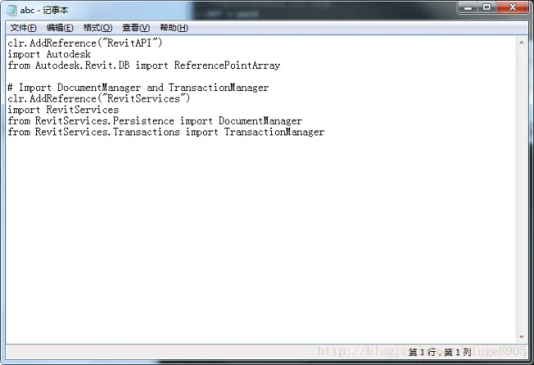The width and height of the screenshot is (534, 365).
Task: Click the scrollbar up arrow
Action: (x=522, y=43)
